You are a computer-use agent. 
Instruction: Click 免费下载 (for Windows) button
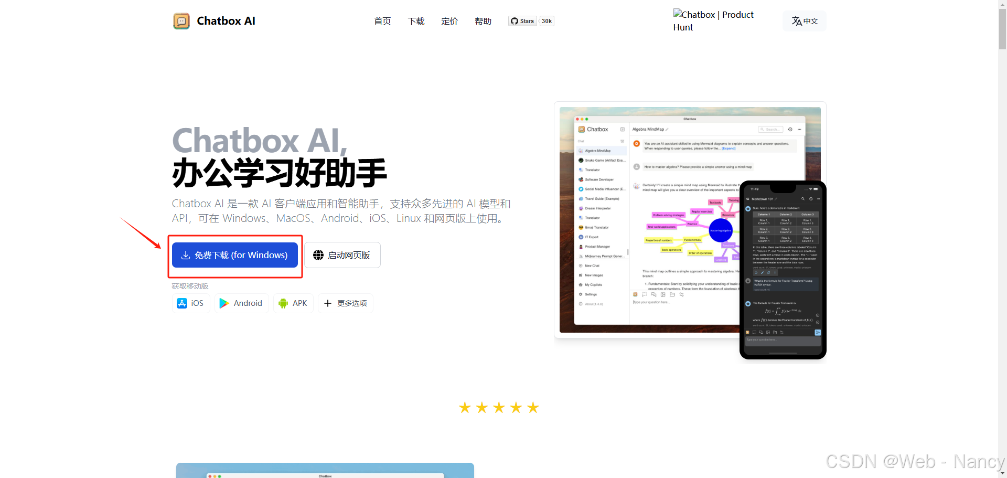pos(235,255)
